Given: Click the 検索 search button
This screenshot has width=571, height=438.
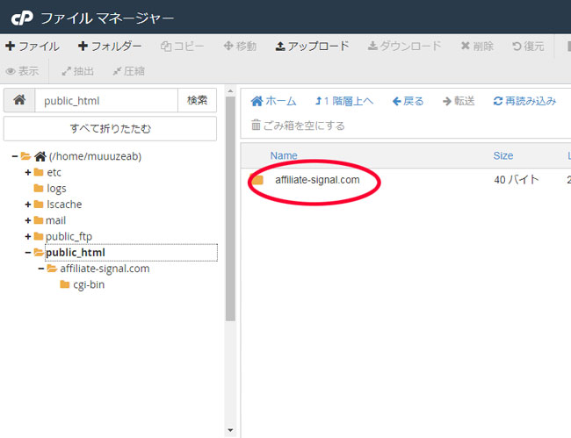Looking at the screenshot, I should pyautogui.click(x=197, y=100).
